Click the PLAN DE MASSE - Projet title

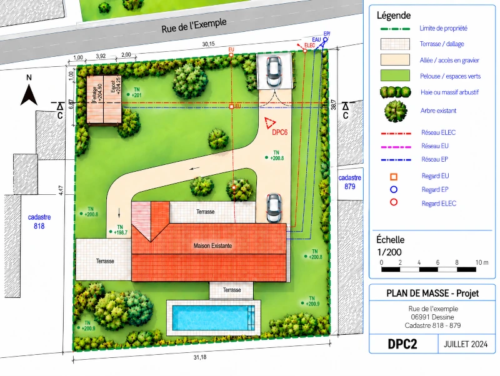pyautogui.click(x=432, y=293)
